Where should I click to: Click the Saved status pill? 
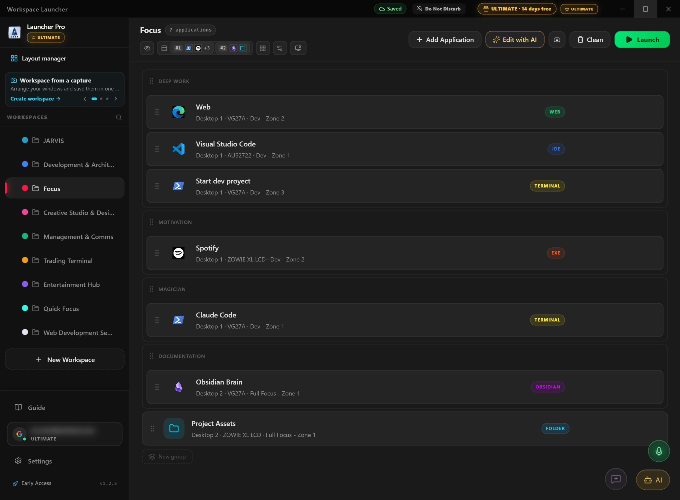pyautogui.click(x=390, y=9)
